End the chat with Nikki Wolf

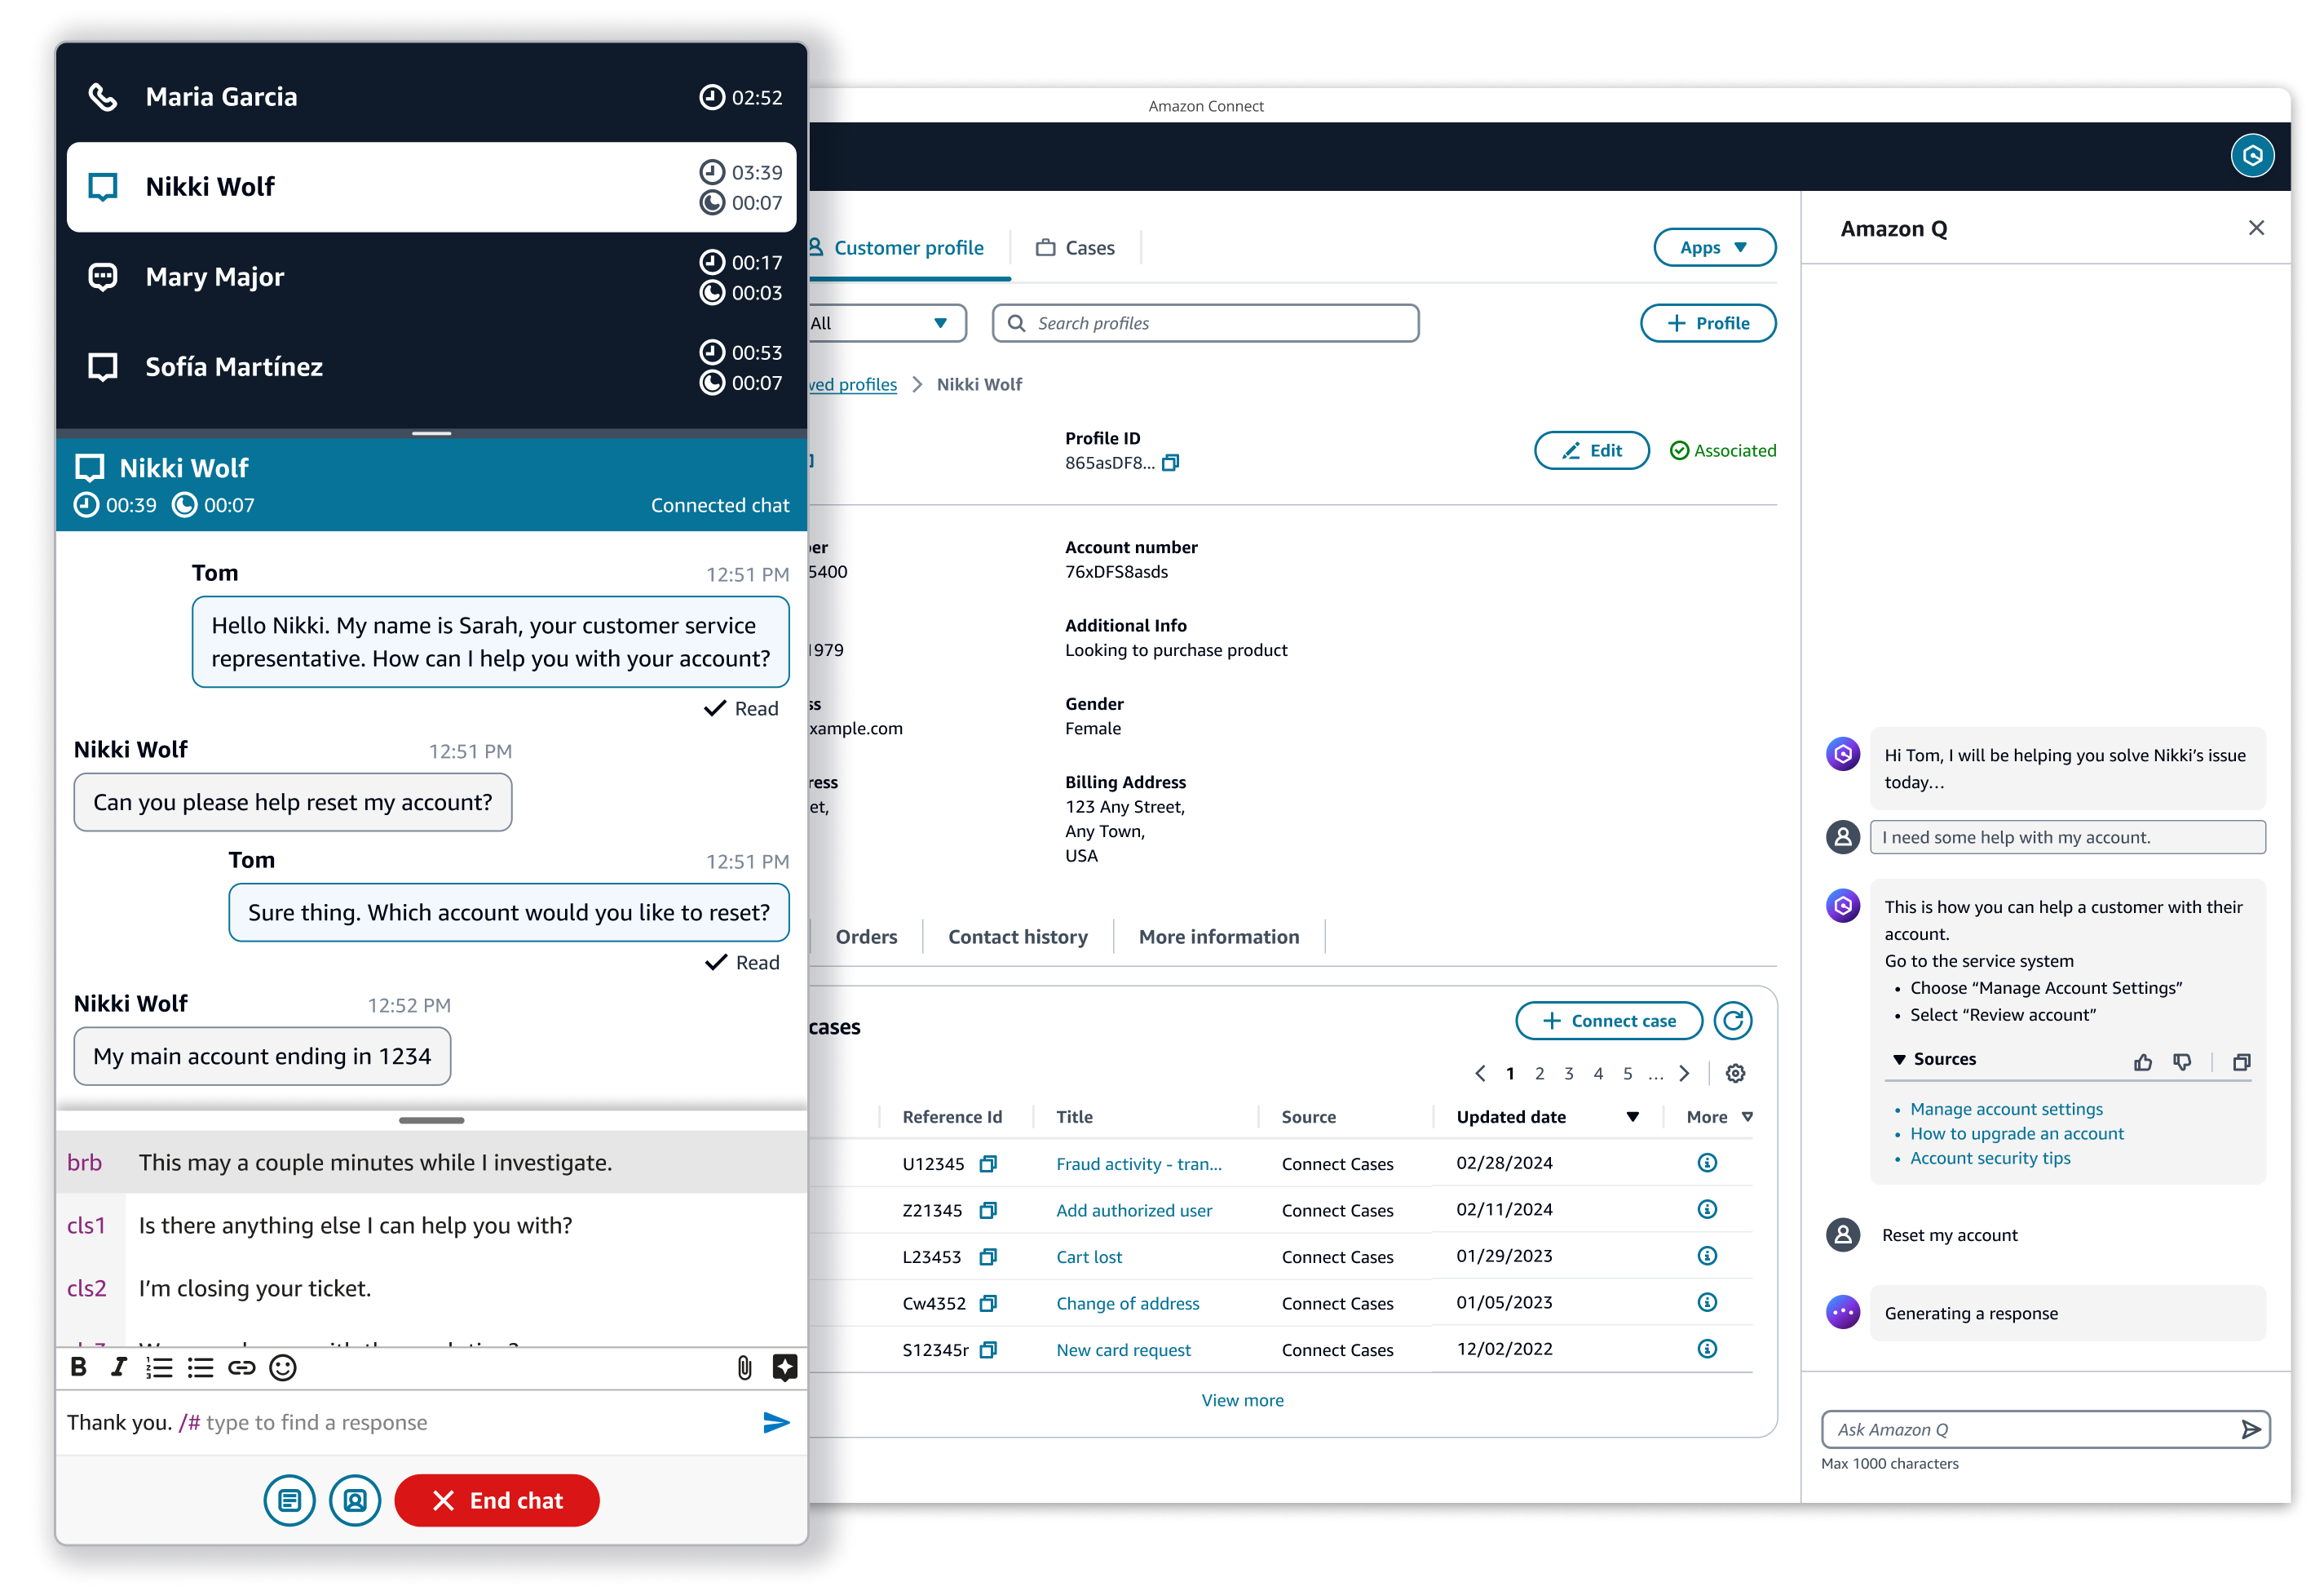click(497, 1500)
